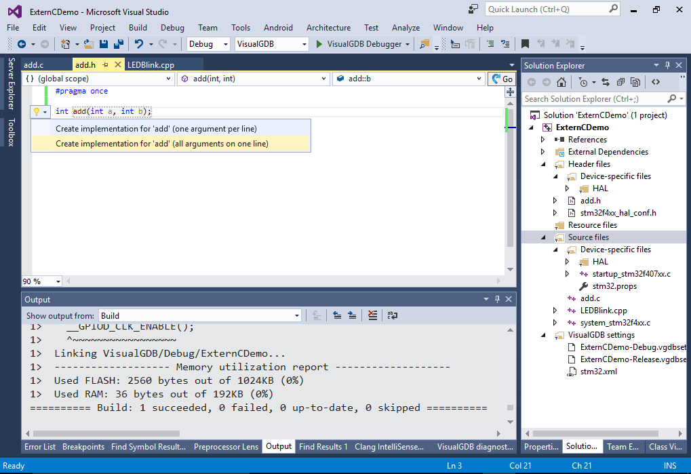Sync with Active Document in Solution Explorer
Screen dimensions: 691x474
tap(606, 82)
